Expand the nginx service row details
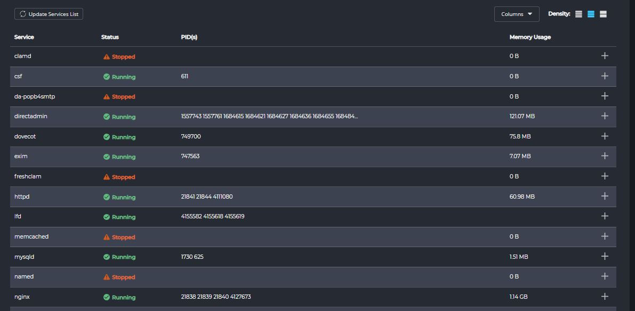635x311 pixels. (x=605, y=296)
